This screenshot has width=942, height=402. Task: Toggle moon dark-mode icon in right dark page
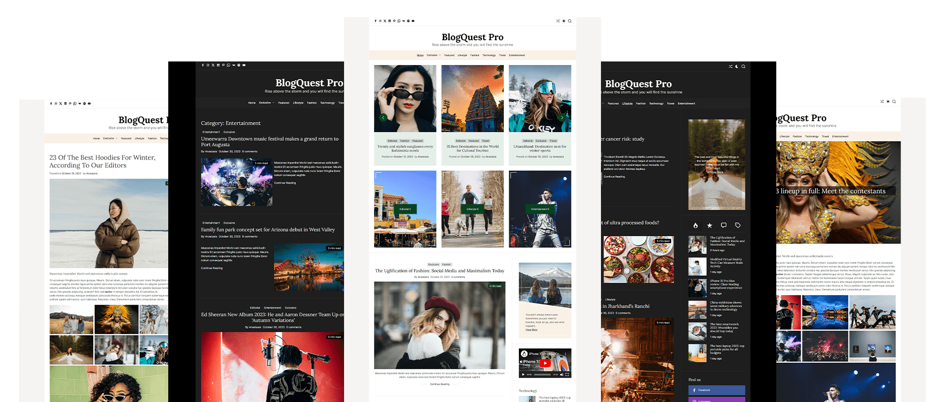(x=737, y=66)
